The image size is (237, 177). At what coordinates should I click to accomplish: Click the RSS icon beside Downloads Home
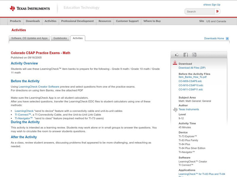[x=227, y=38]
